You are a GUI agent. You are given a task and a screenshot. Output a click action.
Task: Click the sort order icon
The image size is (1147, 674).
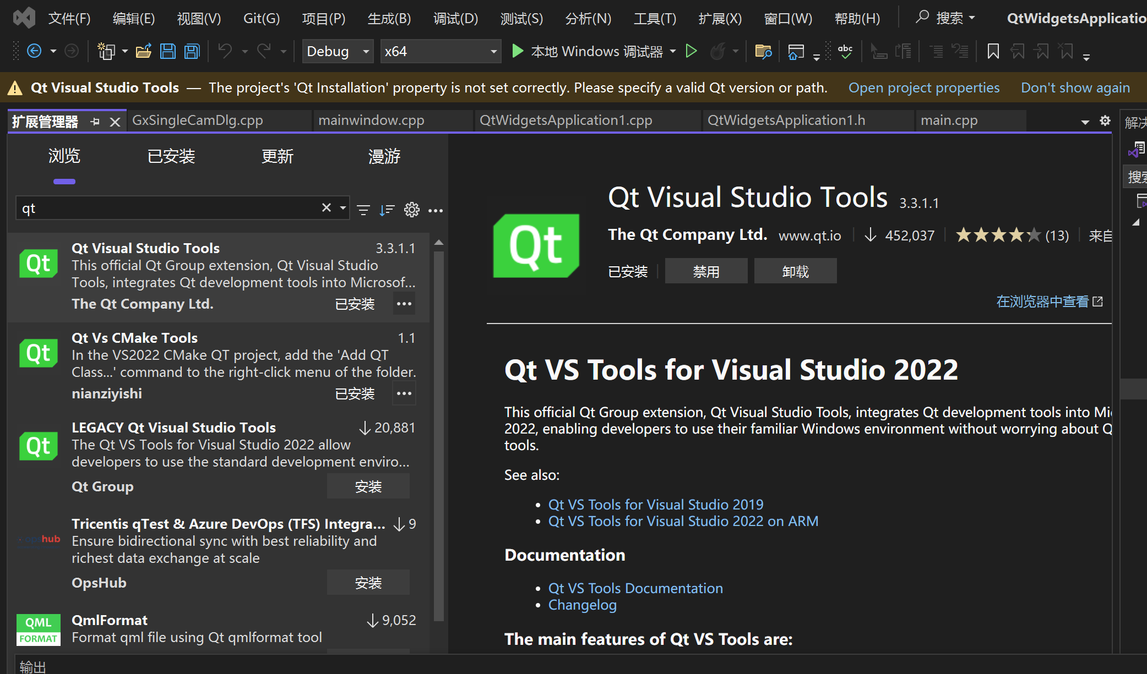click(x=387, y=210)
